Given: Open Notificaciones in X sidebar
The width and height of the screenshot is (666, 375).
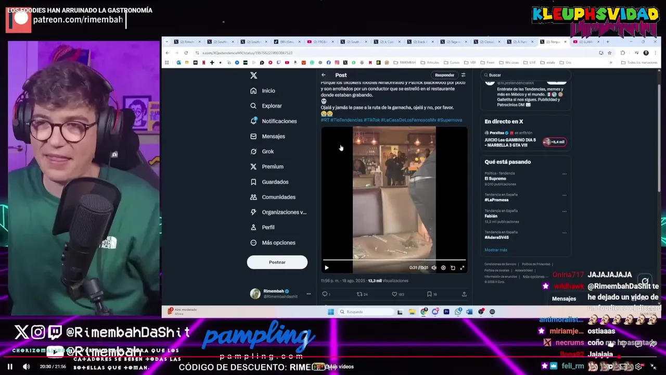Looking at the screenshot, I should pyautogui.click(x=273, y=121).
